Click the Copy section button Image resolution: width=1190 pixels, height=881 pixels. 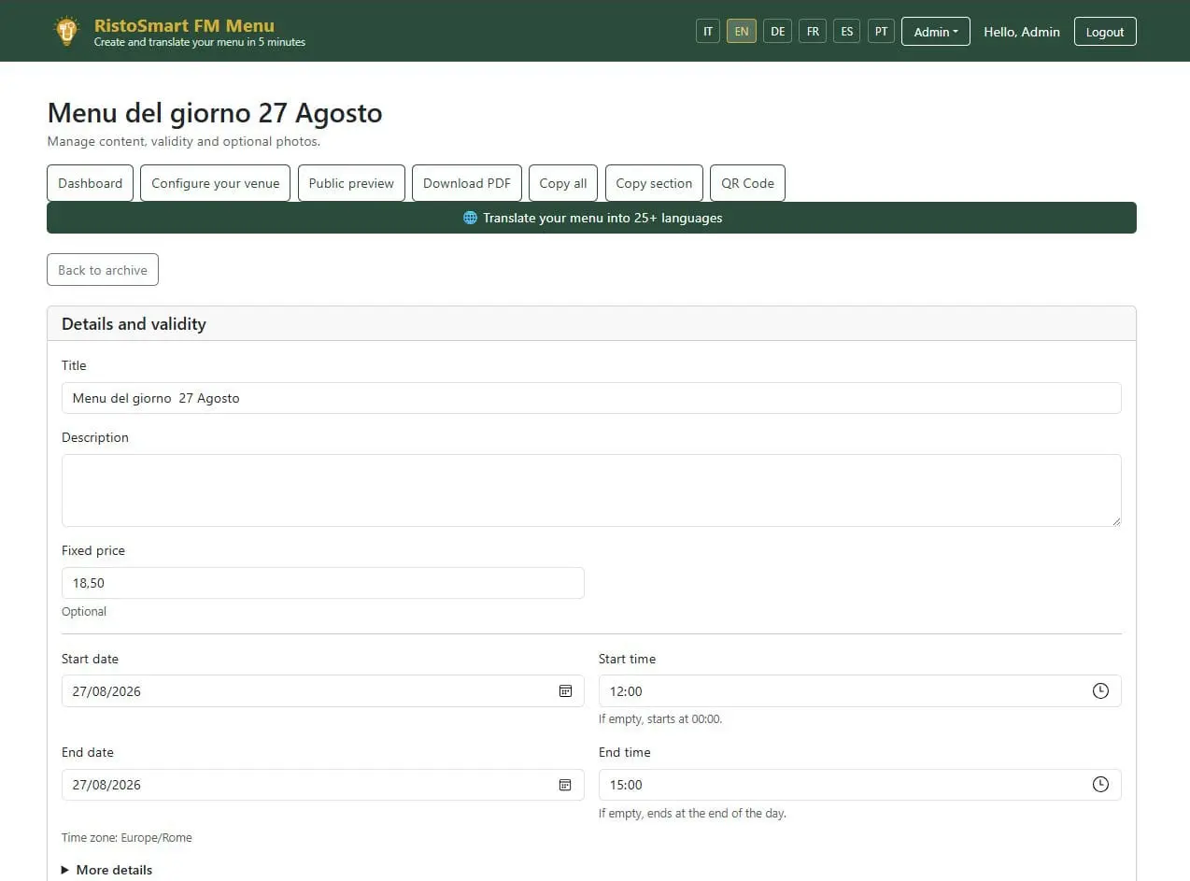654,183
